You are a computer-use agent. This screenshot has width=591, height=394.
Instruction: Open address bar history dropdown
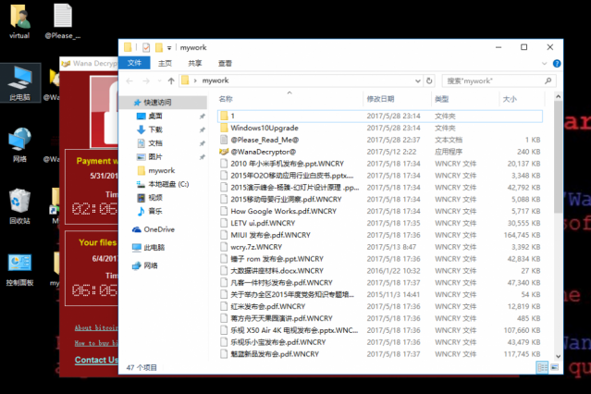tap(418, 80)
